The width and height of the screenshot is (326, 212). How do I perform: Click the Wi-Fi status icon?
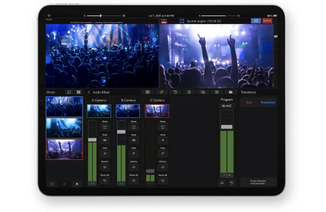49,16
